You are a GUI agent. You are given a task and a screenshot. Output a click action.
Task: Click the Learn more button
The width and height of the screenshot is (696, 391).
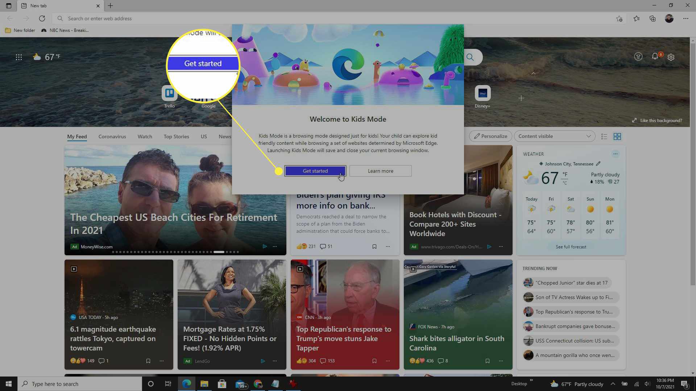(x=380, y=171)
